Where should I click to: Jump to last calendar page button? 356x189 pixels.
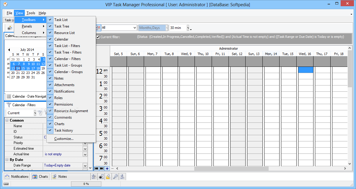102,168
